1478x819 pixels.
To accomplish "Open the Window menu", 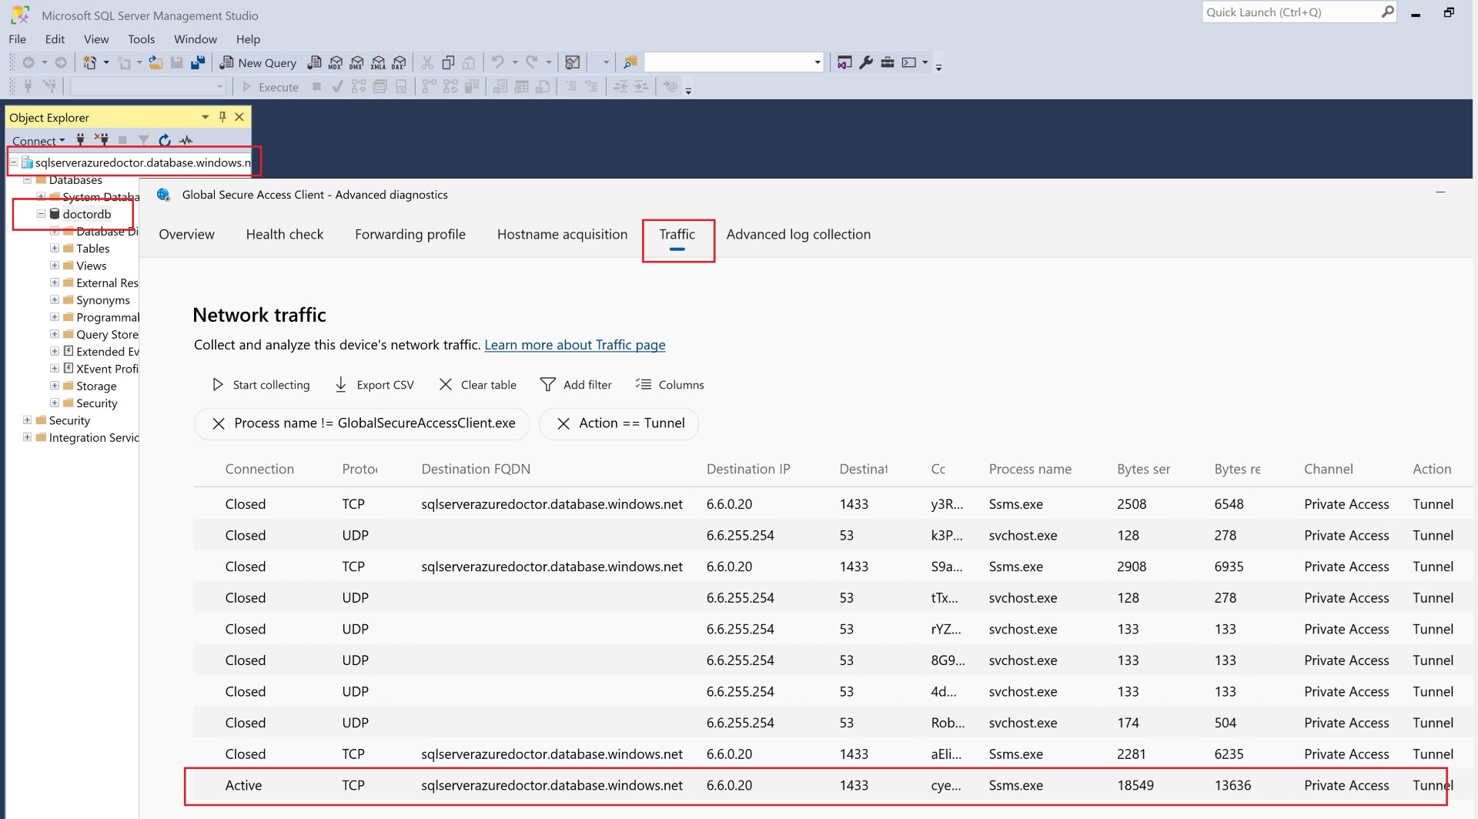I will (x=195, y=39).
